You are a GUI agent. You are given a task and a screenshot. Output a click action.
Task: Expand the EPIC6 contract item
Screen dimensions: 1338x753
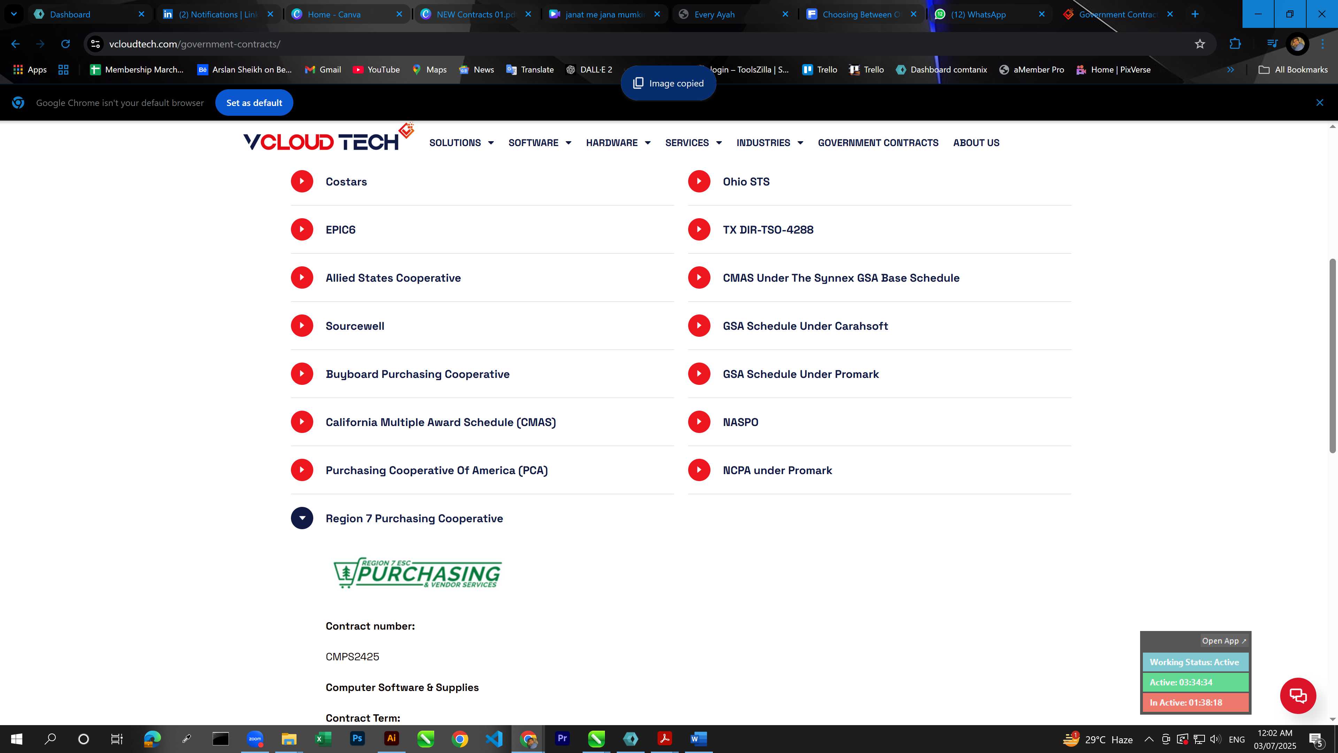(x=302, y=229)
